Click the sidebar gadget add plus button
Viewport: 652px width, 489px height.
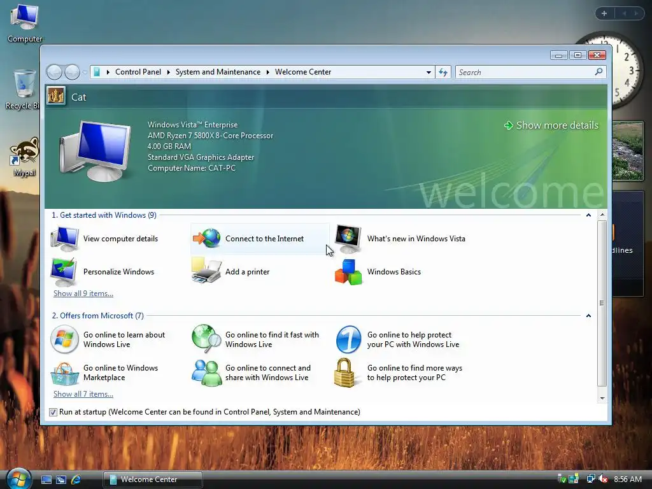point(604,13)
